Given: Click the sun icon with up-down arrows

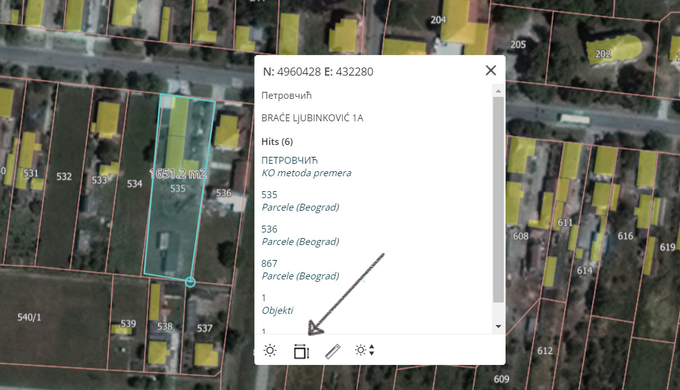Looking at the screenshot, I should tap(364, 351).
